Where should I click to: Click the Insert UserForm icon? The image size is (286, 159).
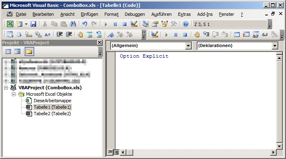19,24
